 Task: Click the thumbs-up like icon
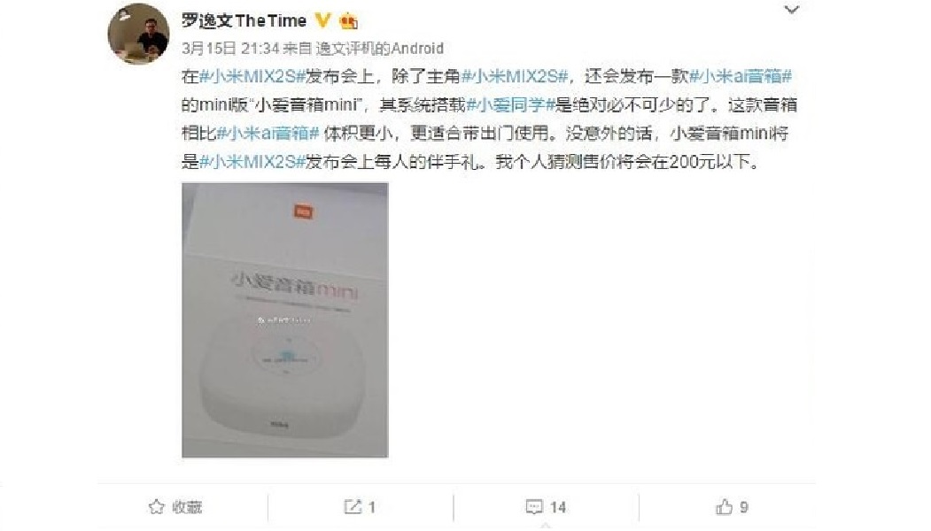(724, 507)
